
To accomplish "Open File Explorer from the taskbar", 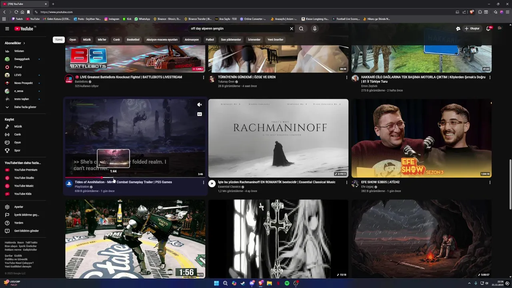I will (269, 283).
